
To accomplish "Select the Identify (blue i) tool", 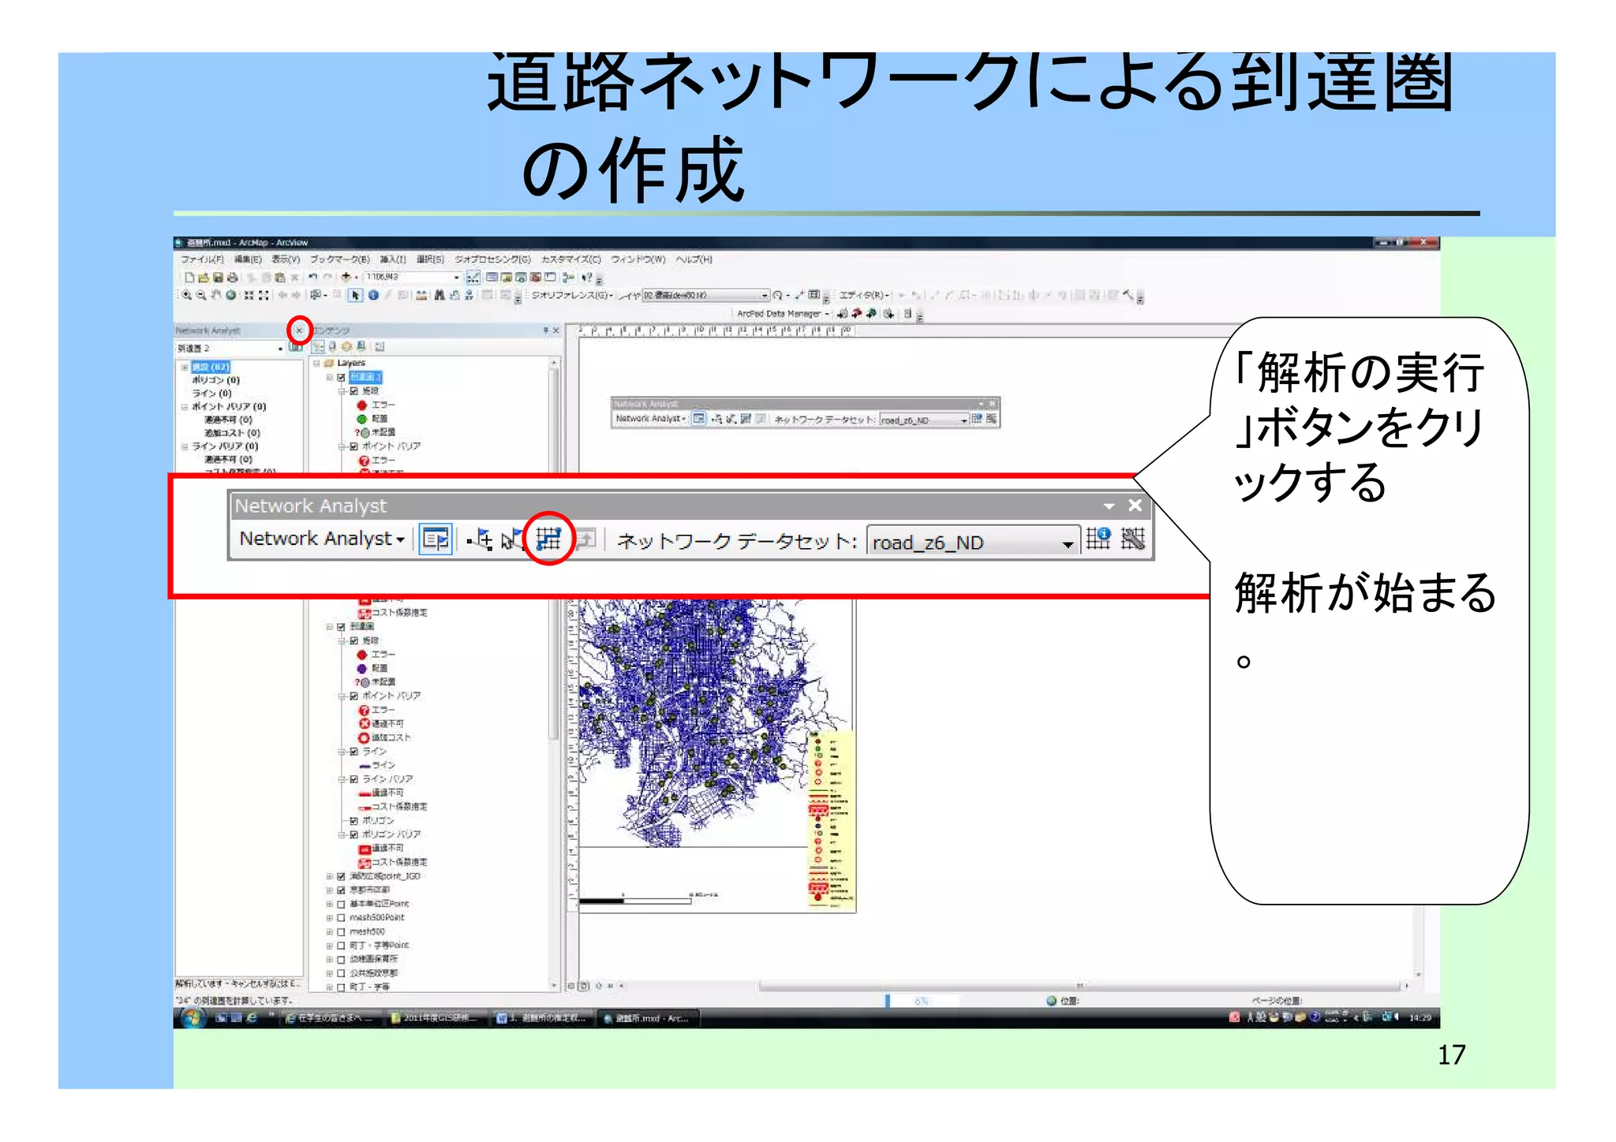I will [373, 296].
